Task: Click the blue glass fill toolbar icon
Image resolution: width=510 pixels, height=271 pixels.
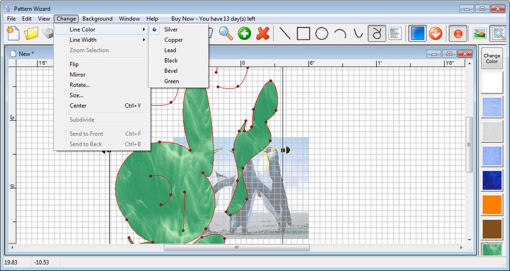Action: (417, 33)
